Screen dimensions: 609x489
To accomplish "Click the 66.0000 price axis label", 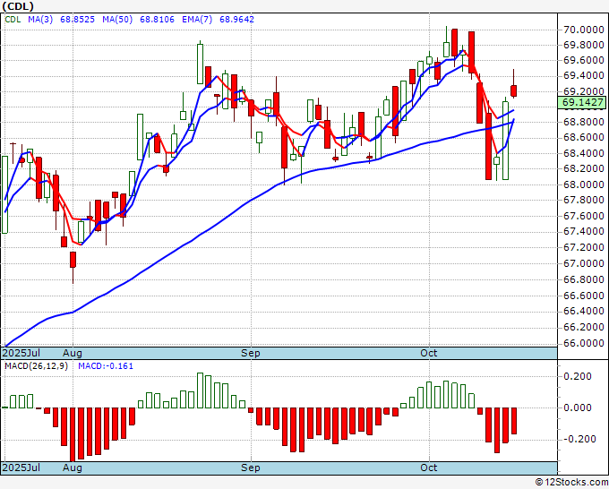I will coord(584,343).
